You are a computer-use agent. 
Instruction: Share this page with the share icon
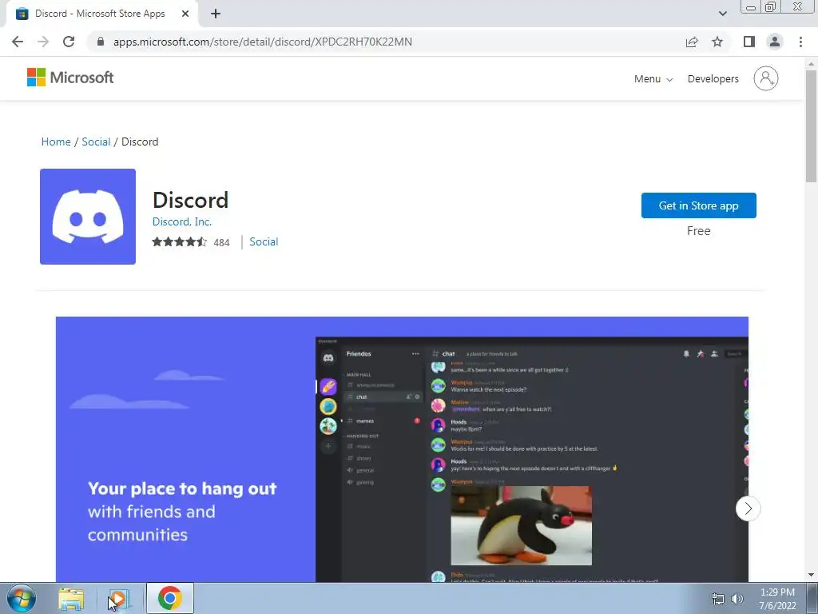click(692, 42)
